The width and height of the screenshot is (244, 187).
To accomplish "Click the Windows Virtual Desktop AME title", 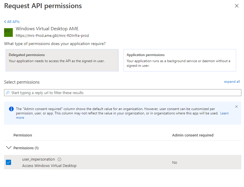I will click(x=47, y=29).
